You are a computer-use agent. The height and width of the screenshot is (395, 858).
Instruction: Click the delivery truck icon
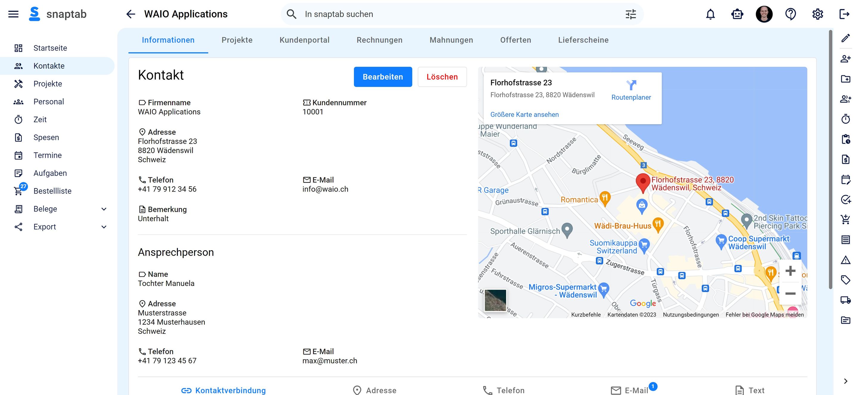point(846,300)
